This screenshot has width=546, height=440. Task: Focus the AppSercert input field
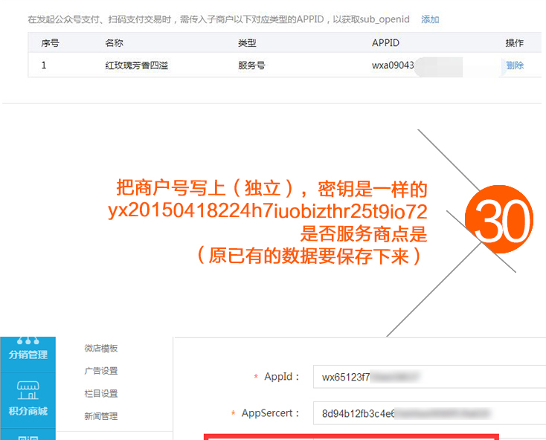pos(429,413)
